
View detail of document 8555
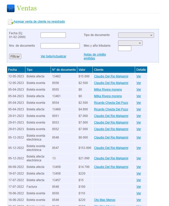pos(139,90)
